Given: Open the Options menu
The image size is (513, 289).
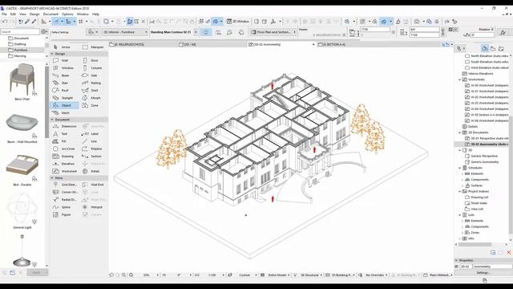Looking at the screenshot, I should click(x=67, y=14).
